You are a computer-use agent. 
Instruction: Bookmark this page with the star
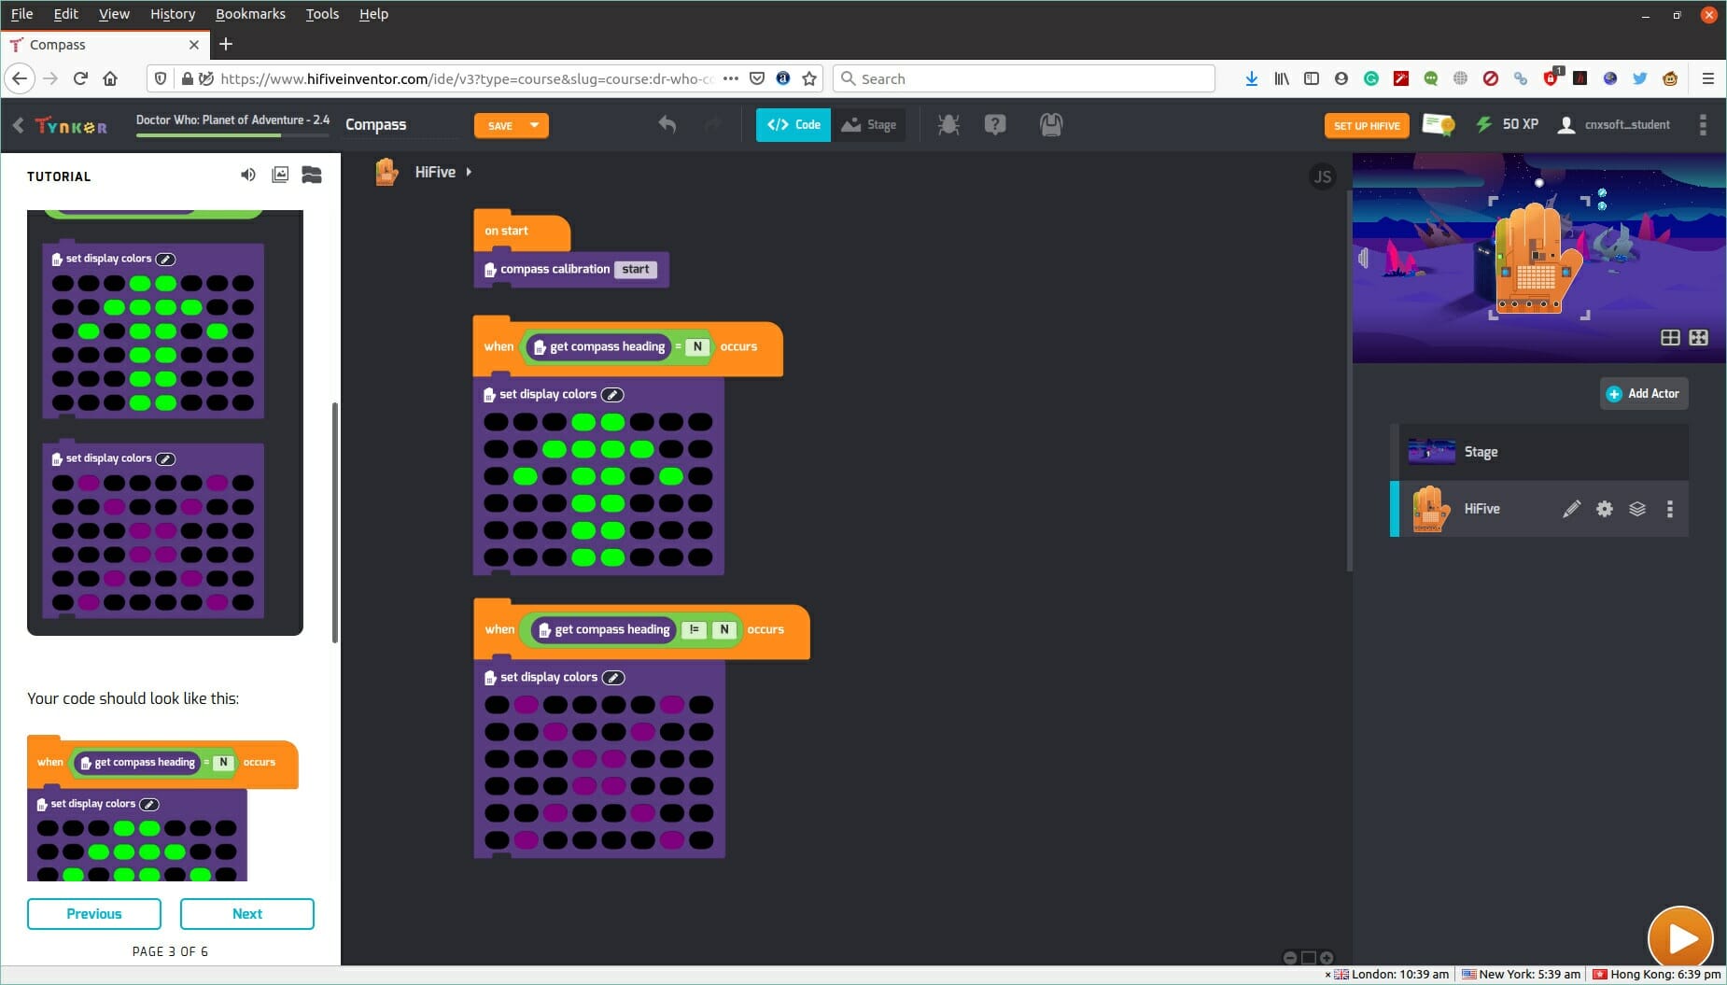point(809,78)
